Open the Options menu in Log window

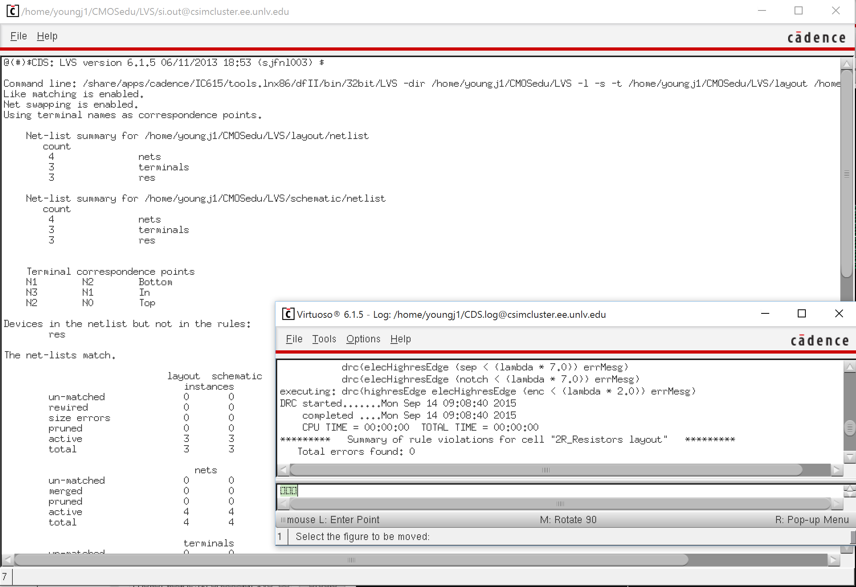coord(363,339)
